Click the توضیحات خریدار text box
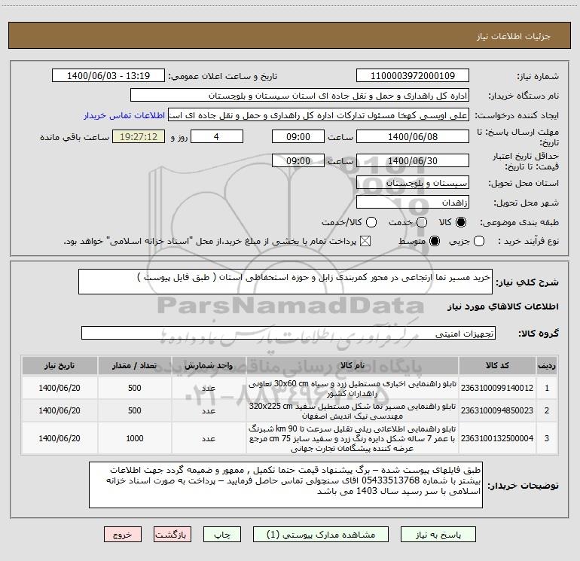The width and height of the screenshot is (580, 561). coord(285,484)
